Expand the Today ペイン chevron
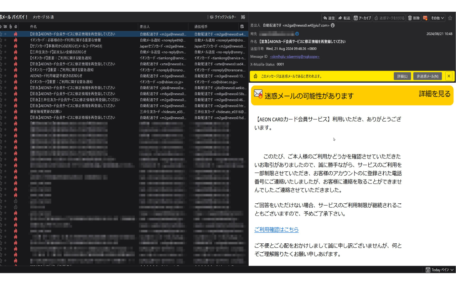 [x=452, y=270]
